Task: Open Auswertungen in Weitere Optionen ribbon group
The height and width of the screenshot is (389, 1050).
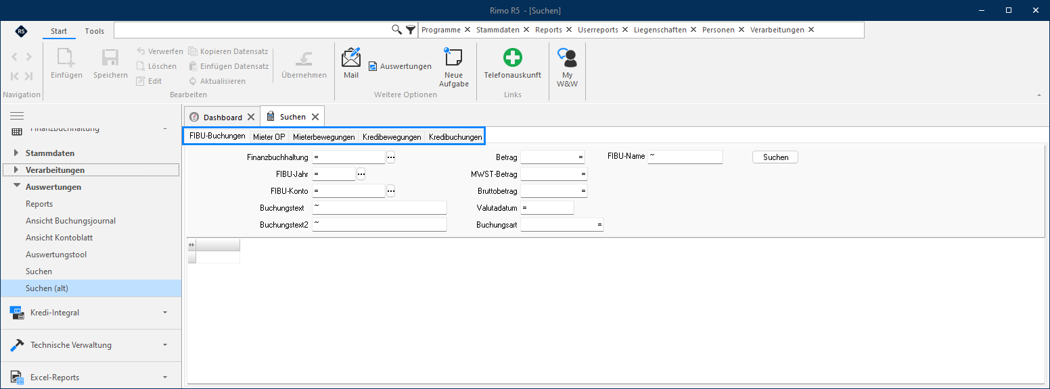Action: coord(400,66)
